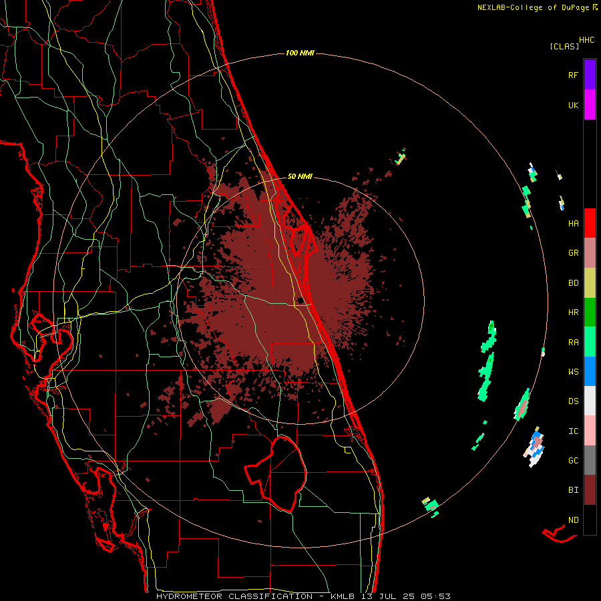This screenshot has width=601, height=601.
Task: Click the RF legend label
Action: [x=573, y=75]
